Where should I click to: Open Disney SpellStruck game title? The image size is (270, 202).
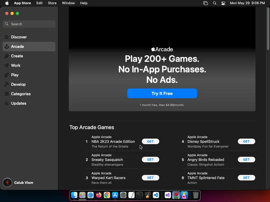click(x=203, y=142)
